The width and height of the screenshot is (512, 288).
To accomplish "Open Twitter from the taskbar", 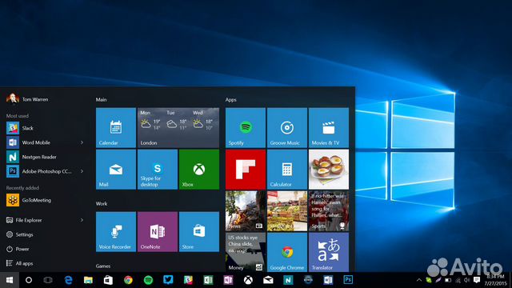I will tap(168, 280).
